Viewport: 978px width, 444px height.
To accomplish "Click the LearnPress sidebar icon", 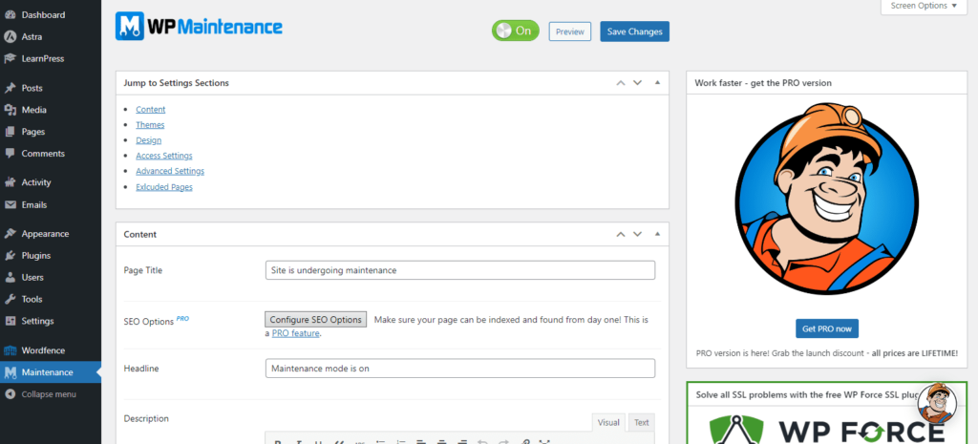I will coord(11,59).
